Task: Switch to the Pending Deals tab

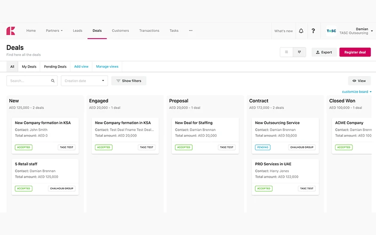Action: (55, 67)
